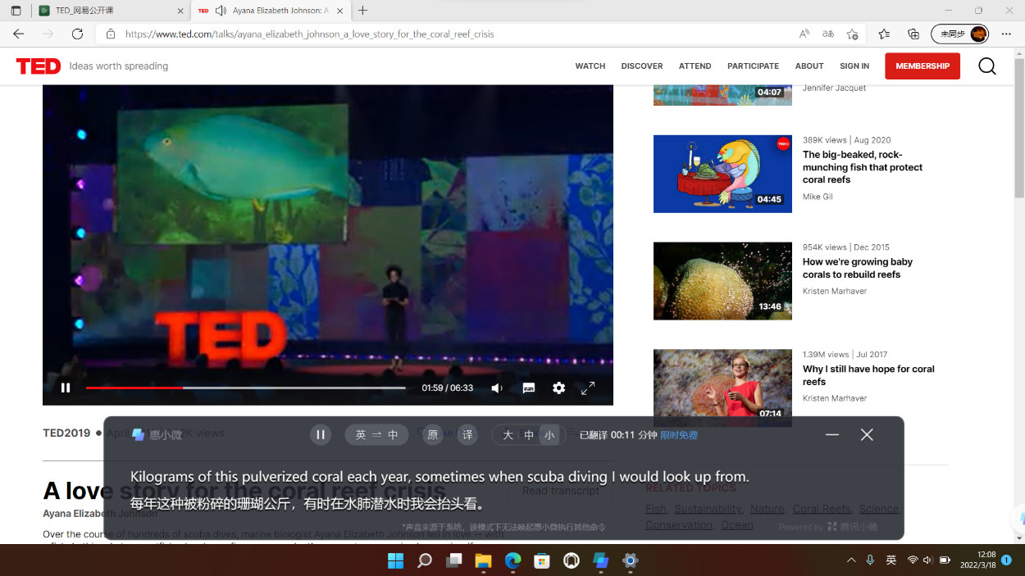Click 'Why I still have hope for coral reefs' title
This screenshot has width=1025, height=576.
coord(868,375)
